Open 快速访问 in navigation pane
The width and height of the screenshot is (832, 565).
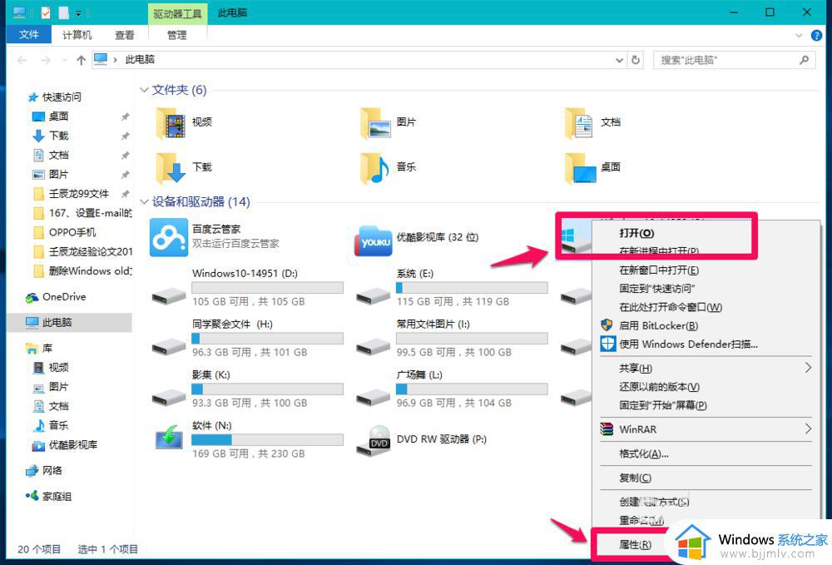coord(62,97)
